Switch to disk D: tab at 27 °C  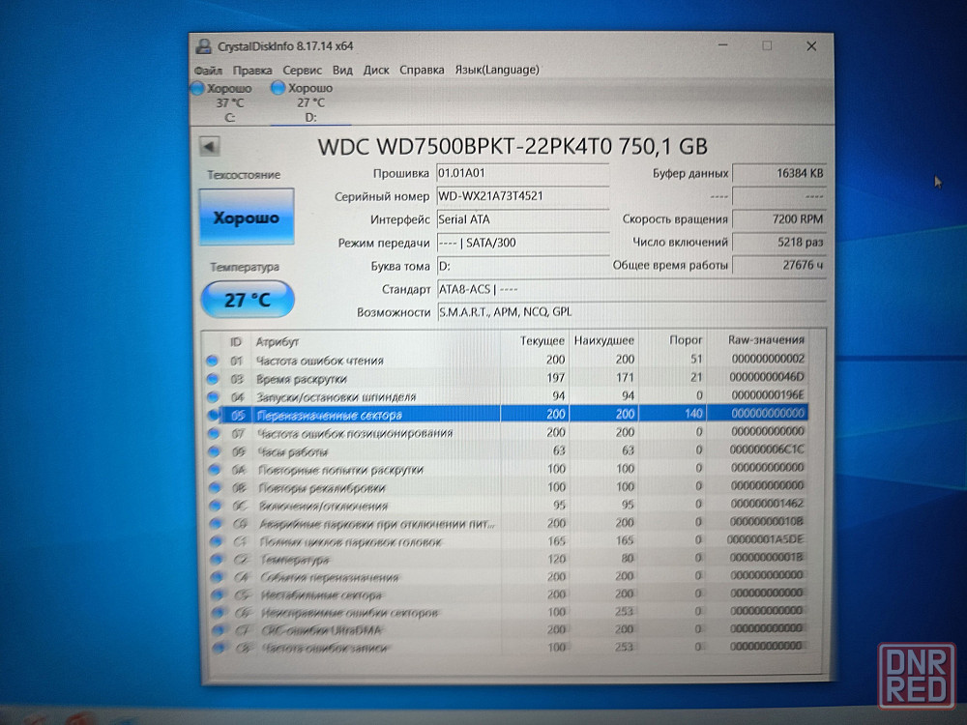pyautogui.click(x=310, y=102)
